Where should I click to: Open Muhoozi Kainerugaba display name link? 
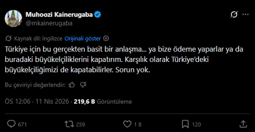tap(59, 15)
